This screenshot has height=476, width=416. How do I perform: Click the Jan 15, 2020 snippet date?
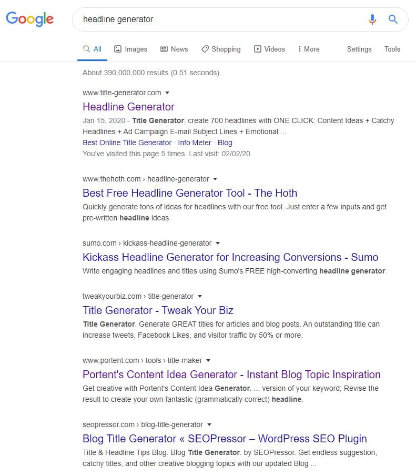click(x=104, y=121)
